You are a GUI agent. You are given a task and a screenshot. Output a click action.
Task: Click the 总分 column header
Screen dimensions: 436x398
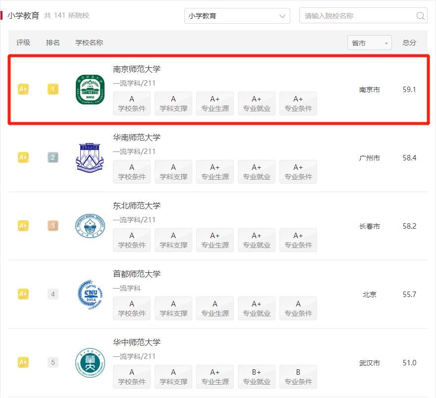409,43
